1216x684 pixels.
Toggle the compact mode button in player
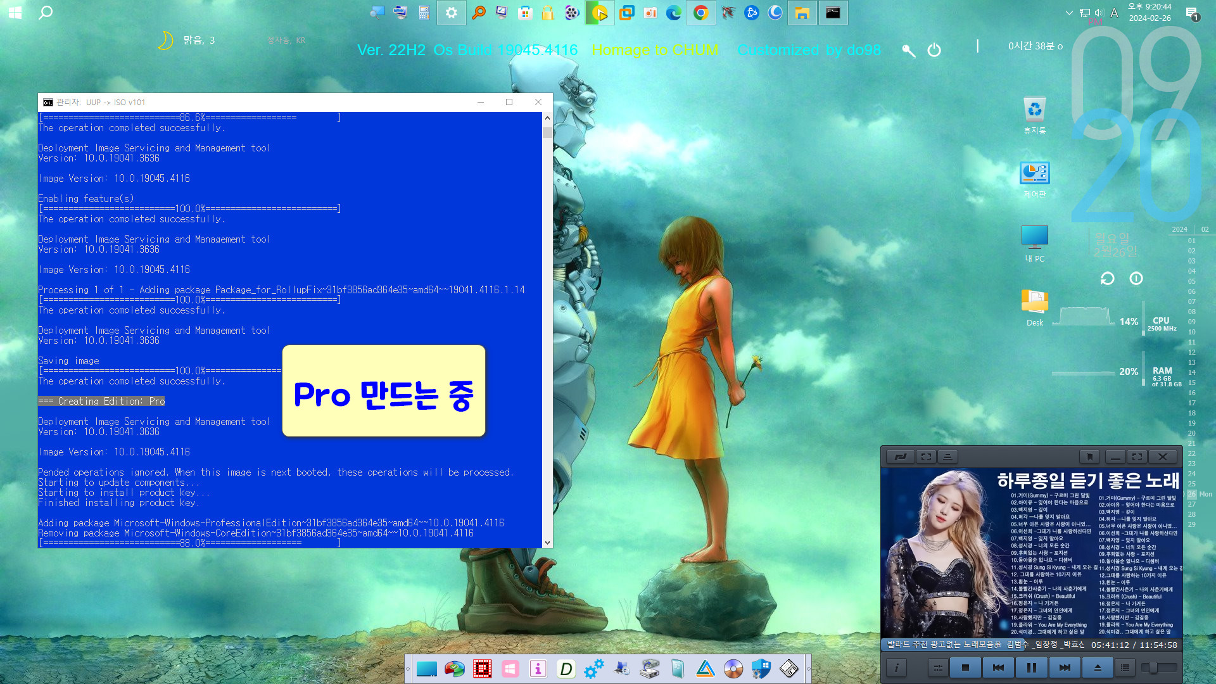947,457
